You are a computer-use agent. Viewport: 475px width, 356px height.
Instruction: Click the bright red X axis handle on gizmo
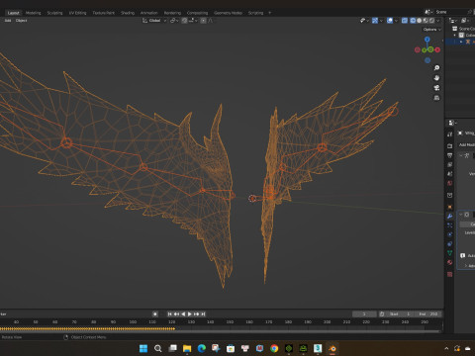[437, 49]
